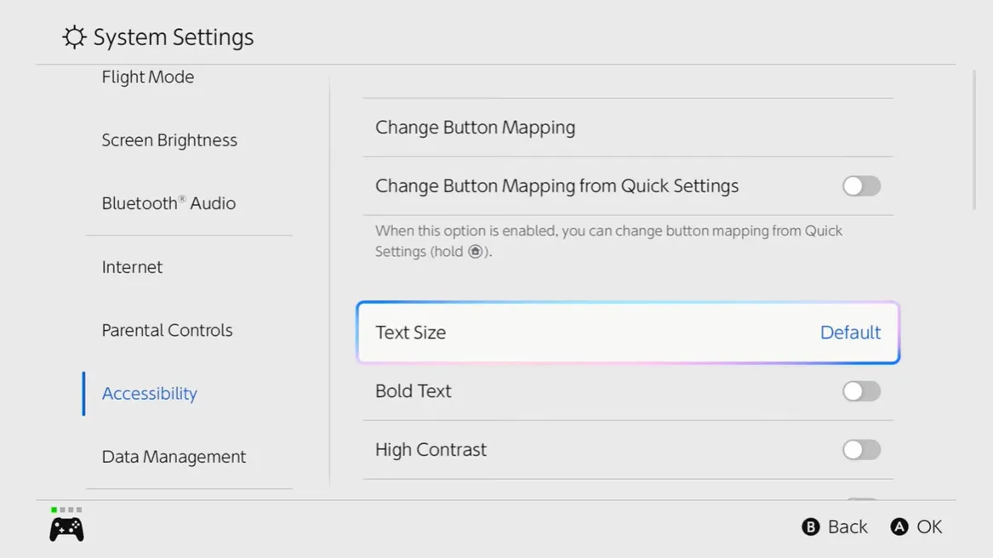
Task: Open Data Management settings
Action: coord(174,457)
